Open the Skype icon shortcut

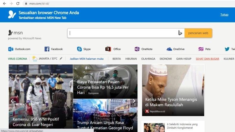click(x=79, y=49)
